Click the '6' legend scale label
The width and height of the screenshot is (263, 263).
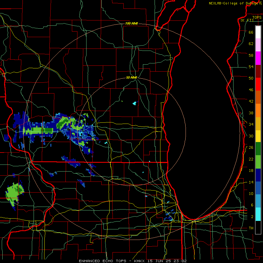252,205
